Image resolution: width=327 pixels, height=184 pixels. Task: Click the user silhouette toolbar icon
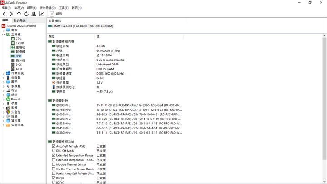click(x=34, y=14)
